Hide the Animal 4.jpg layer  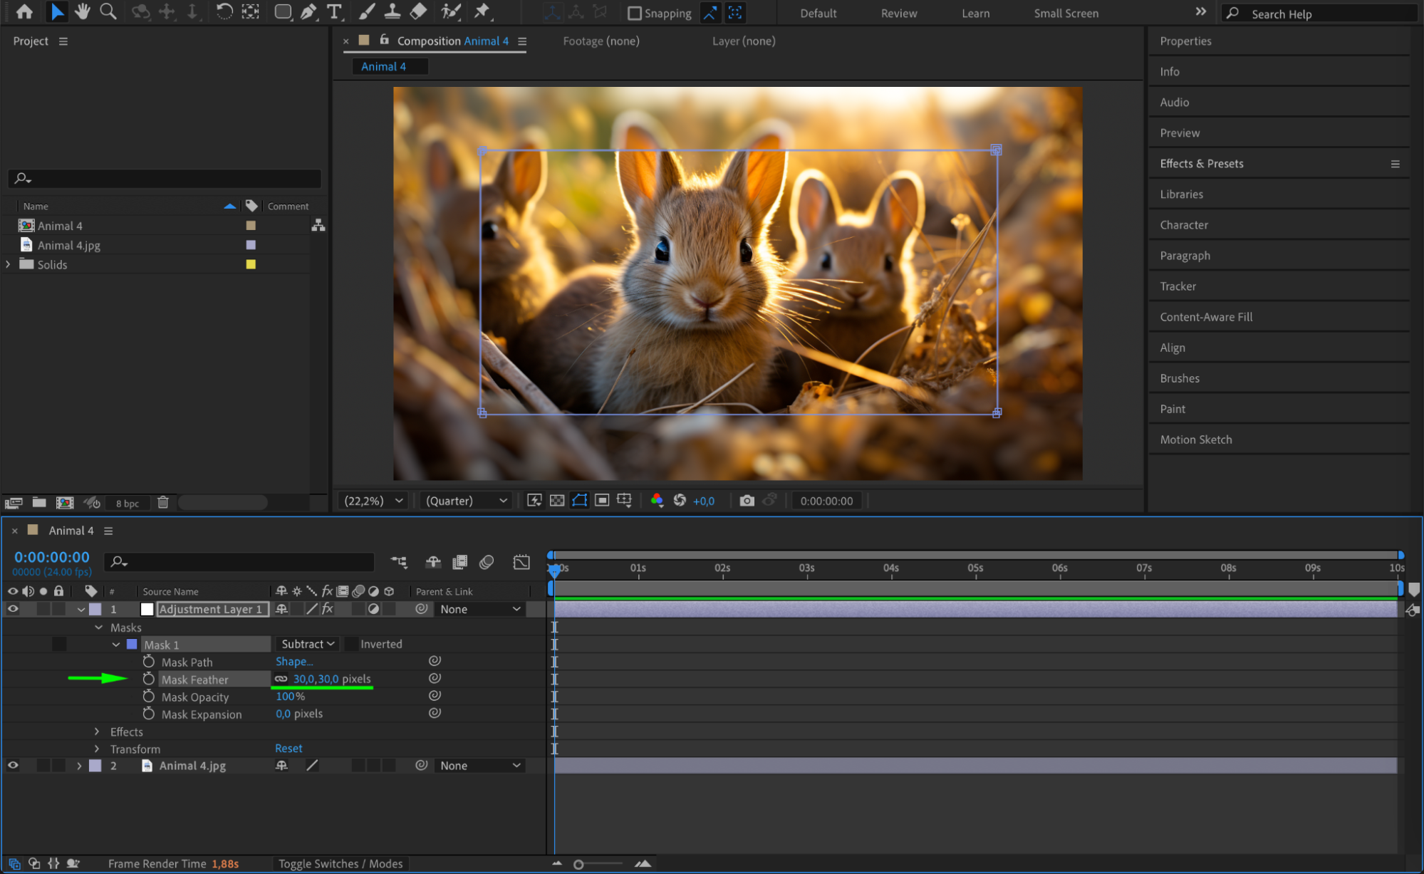click(x=13, y=765)
